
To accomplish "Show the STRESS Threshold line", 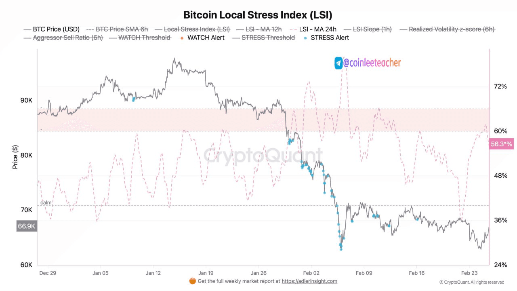I will pyautogui.click(x=268, y=38).
